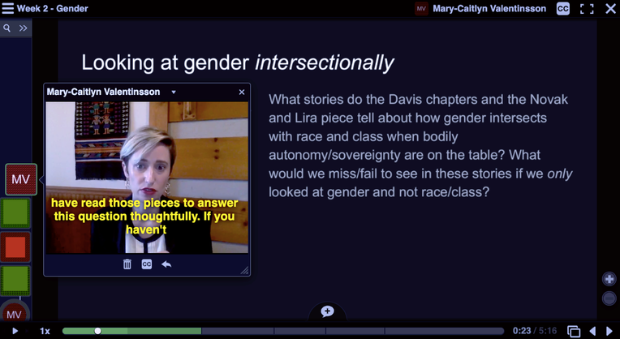620x339 pixels.
Task: Select the active MV comment avatar
Action: [x=20, y=179]
